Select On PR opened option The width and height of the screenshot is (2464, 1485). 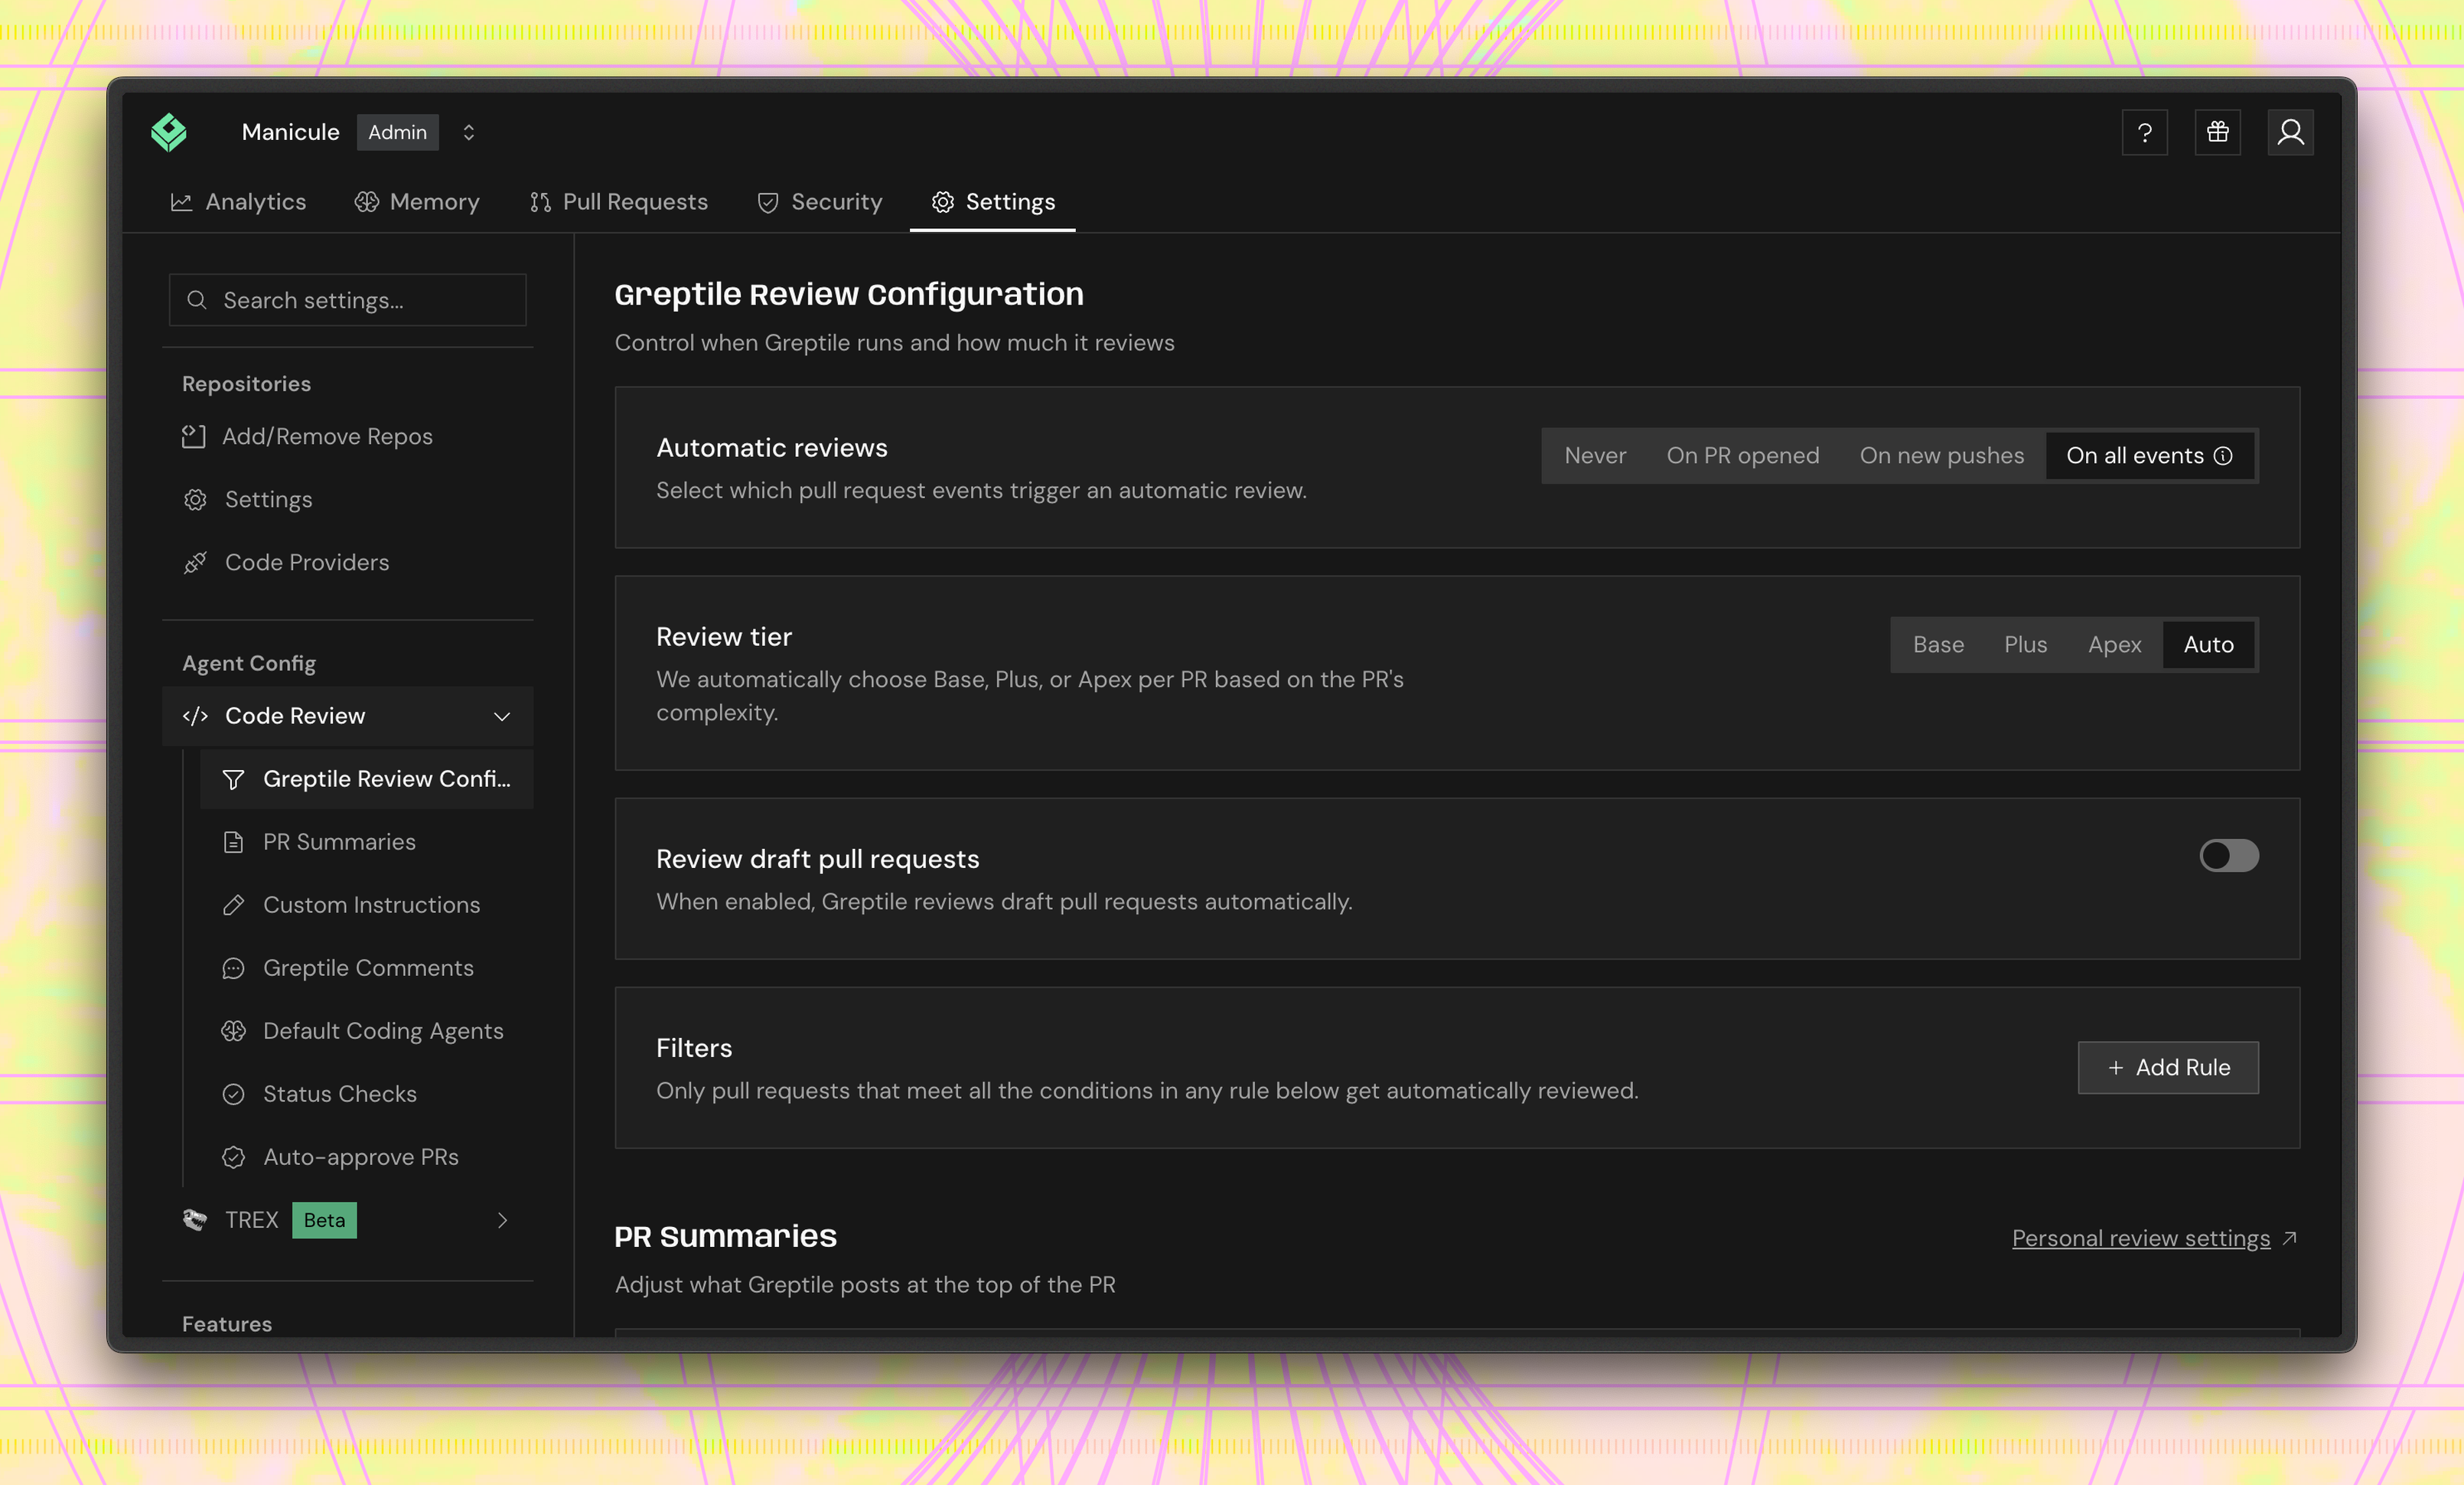[x=1743, y=456]
